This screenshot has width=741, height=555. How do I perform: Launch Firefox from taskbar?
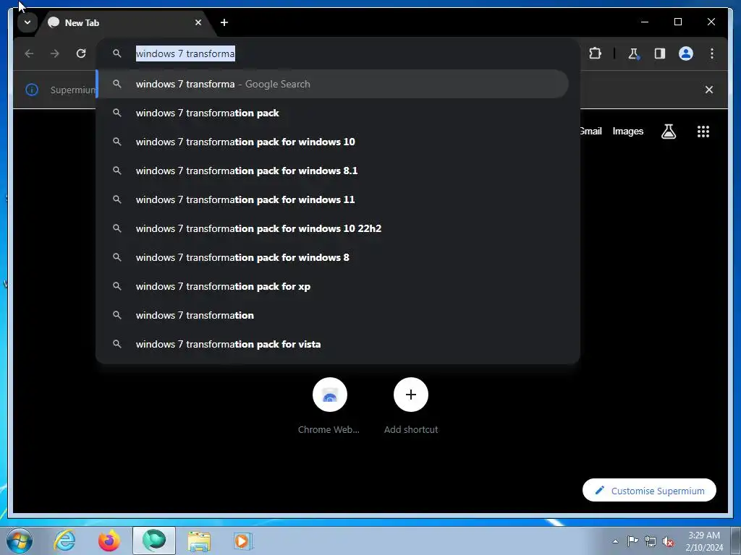(x=109, y=541)
